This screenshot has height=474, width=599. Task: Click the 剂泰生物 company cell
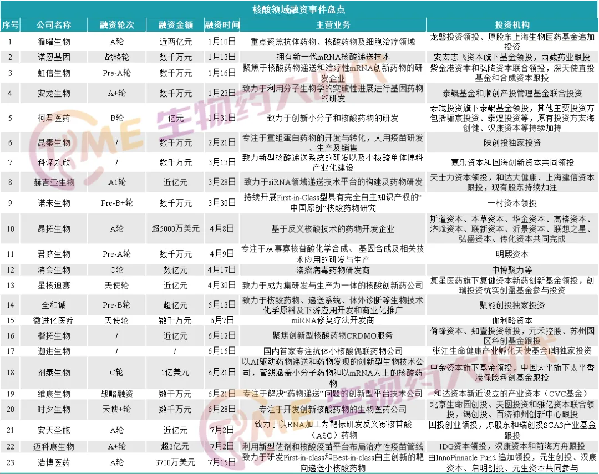point(54,373)
